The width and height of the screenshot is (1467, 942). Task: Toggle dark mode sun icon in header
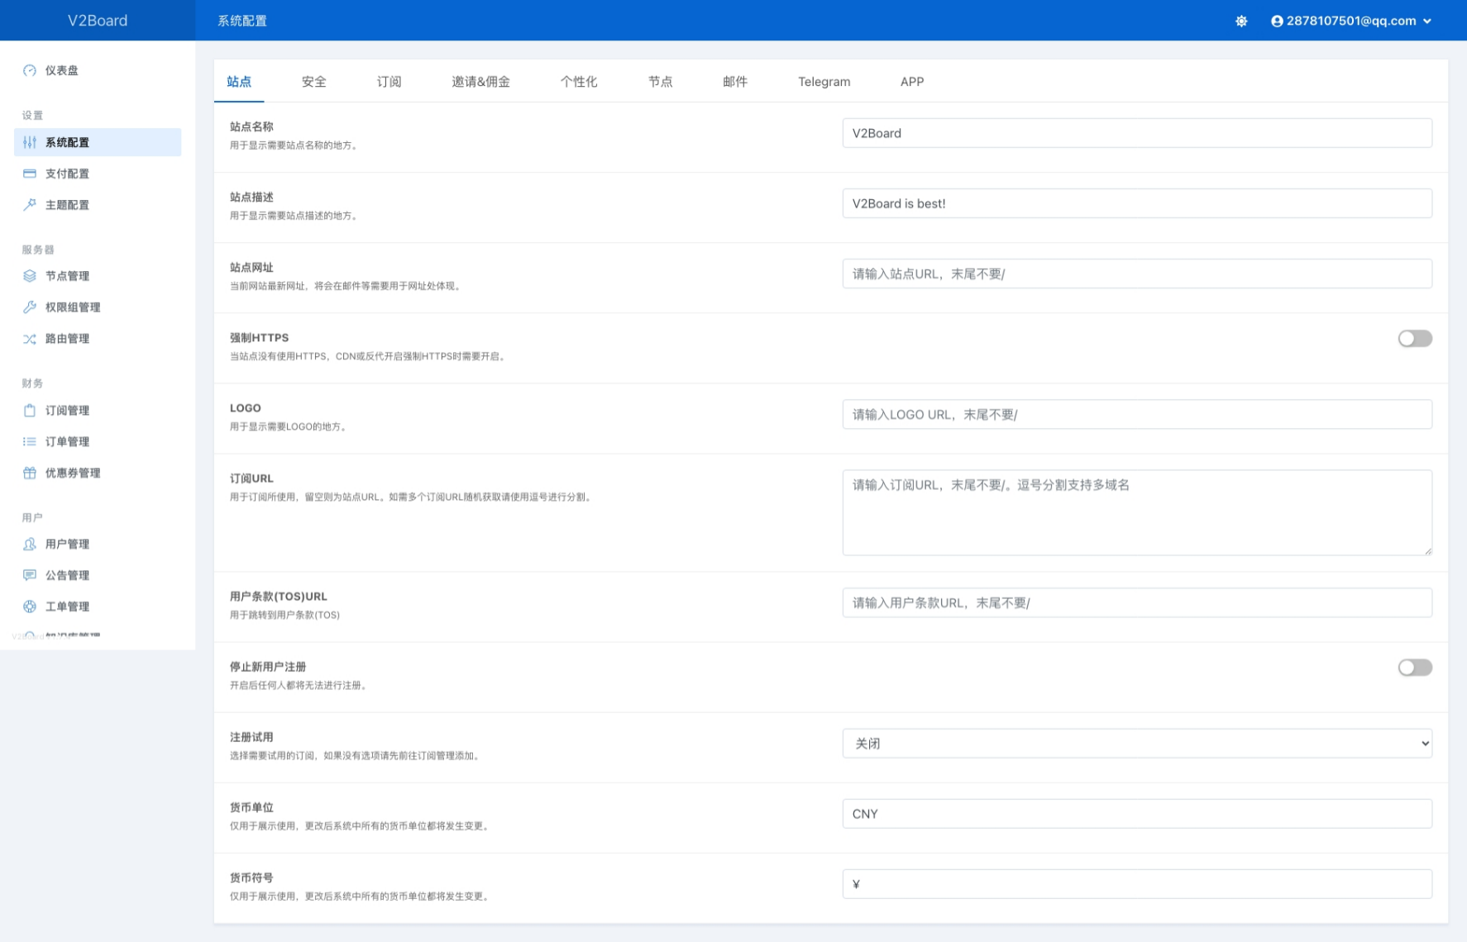coord(1241,21)
